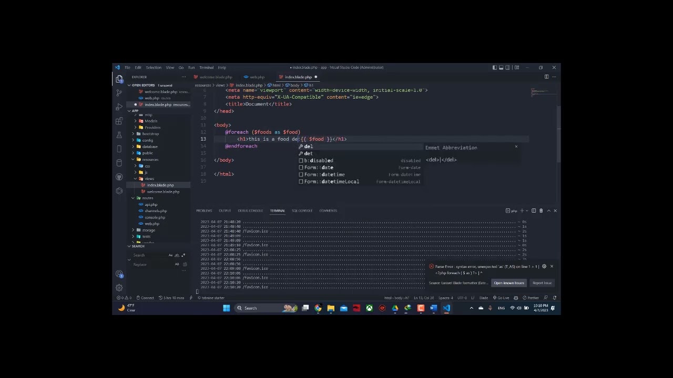673x378 pixels.
Task: Open Windows Start button on taskbar
Action: coord(226,308)
